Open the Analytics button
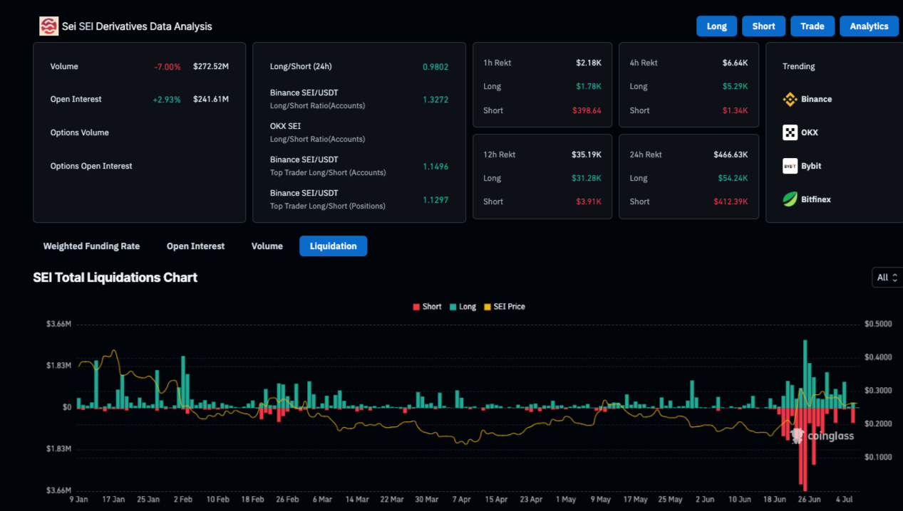Image resolution: width=903 pixels, height=511 pixels. (x=869, y=26)
